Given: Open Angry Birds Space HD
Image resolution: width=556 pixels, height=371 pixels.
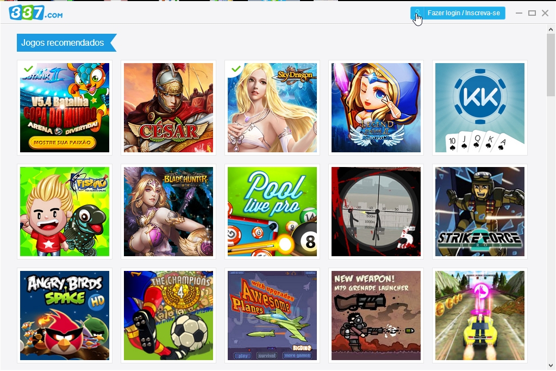Looking at the screenshot, I should click(x=65, y=316).
